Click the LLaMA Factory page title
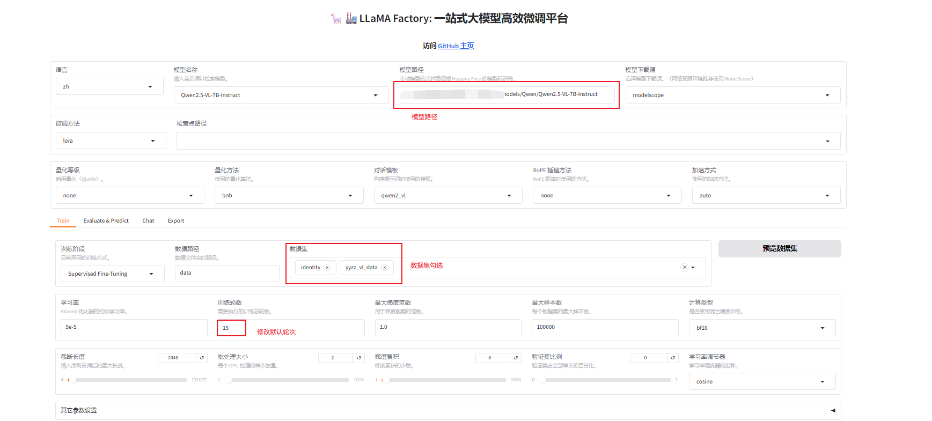This screenshot has height=421, width=932. click(x=449, y=18)
